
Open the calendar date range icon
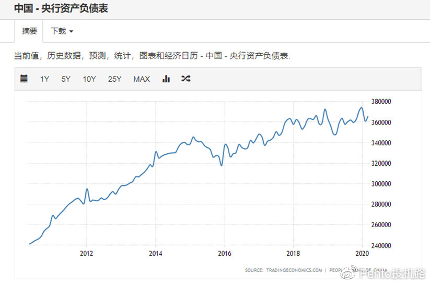click(x=24, y=79)
